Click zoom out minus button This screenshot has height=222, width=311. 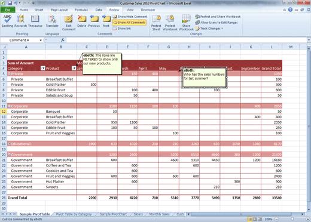276,219
